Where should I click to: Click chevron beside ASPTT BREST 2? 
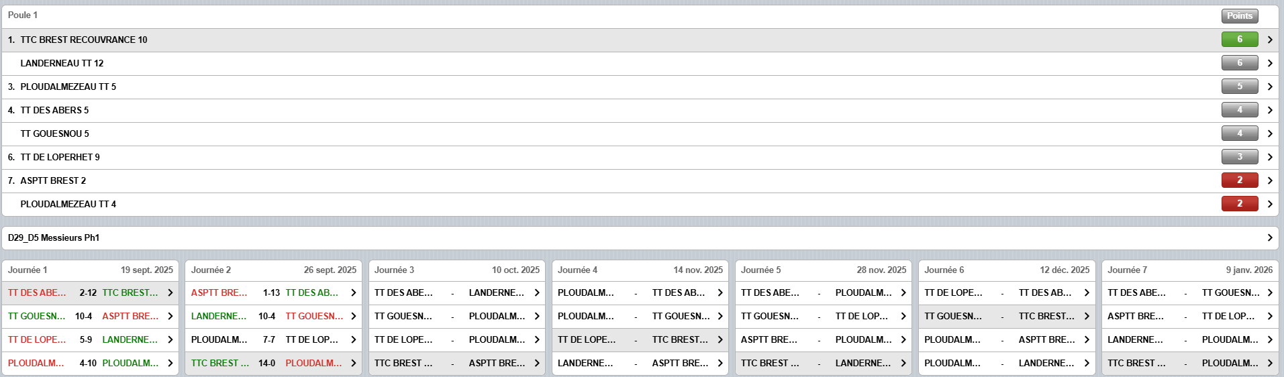coord(1269,180)
